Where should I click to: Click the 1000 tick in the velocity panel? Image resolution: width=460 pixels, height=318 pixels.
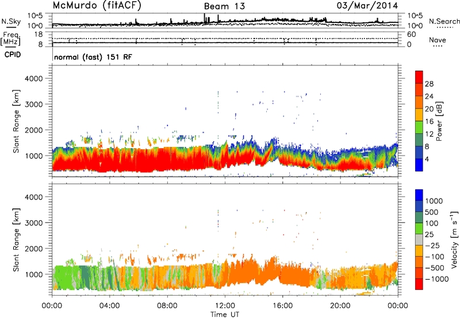pos(33,274)
